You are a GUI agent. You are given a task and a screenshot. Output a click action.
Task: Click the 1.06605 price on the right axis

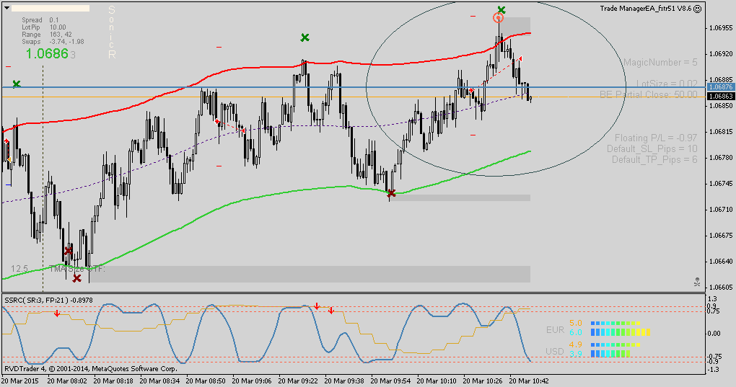pyautogui.click(x=721, y=287)
